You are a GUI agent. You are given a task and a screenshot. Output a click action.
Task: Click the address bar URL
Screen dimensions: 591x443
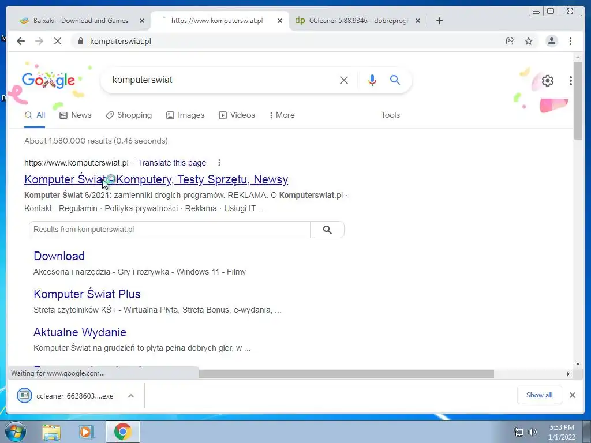tap(121, 41)
